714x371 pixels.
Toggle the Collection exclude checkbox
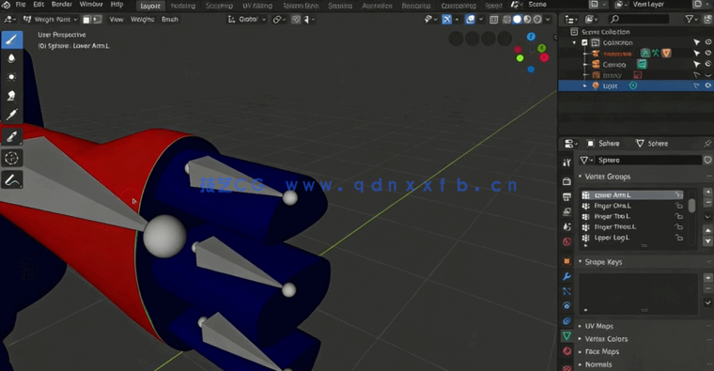click(584, 42)
